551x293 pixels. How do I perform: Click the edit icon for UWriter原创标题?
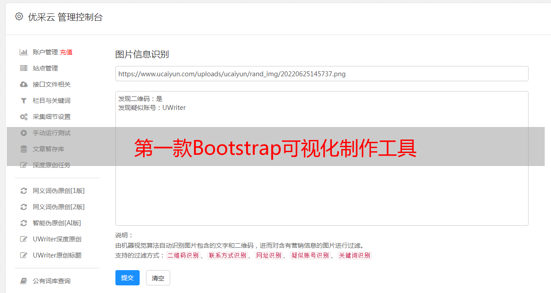click(x=24, y=255)
